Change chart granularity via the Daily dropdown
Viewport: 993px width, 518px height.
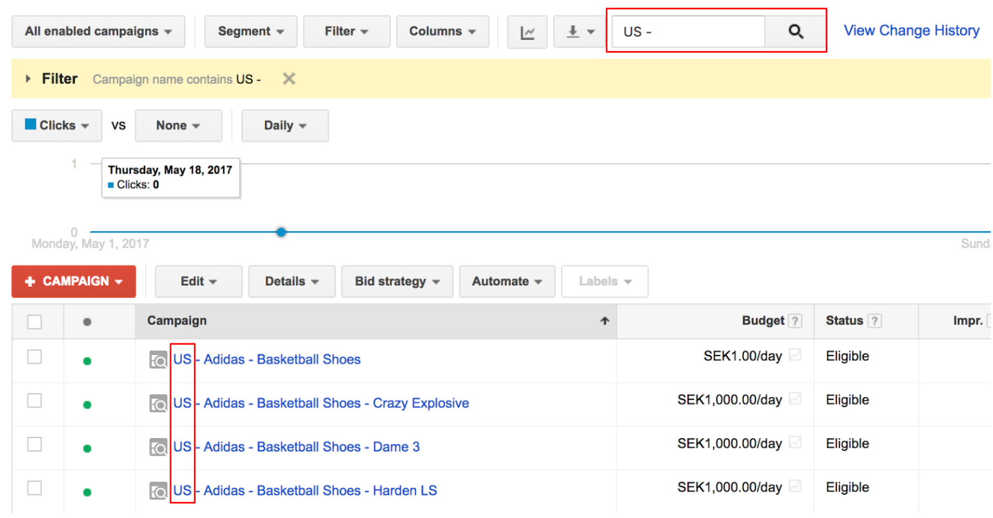tap(284, 126)
